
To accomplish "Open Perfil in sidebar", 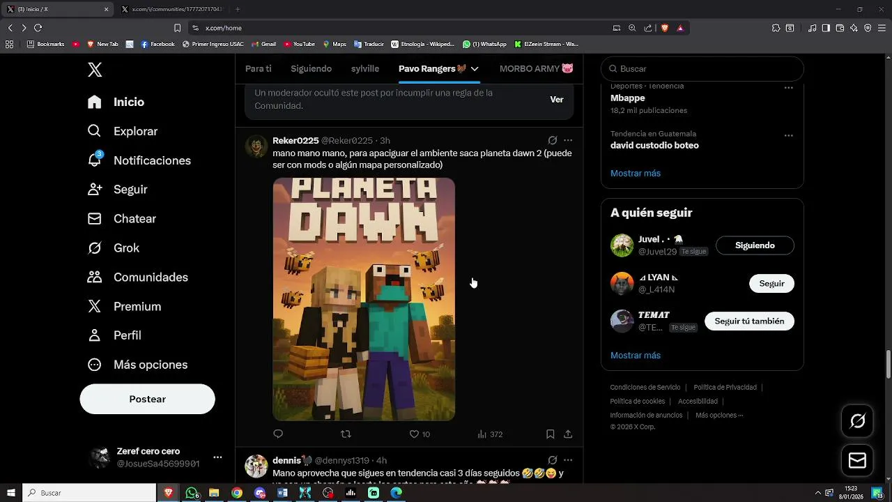I will (114, 335).
